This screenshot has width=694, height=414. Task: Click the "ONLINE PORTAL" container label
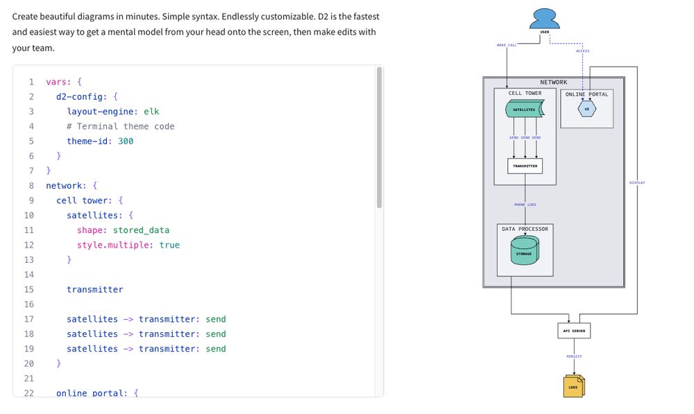[587, 94]
